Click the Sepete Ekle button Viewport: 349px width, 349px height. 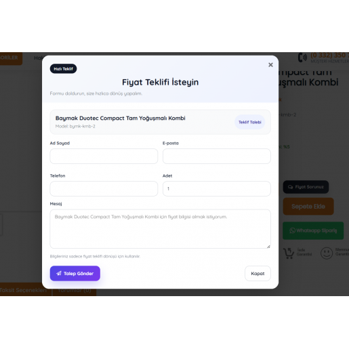tap(308, 206)
